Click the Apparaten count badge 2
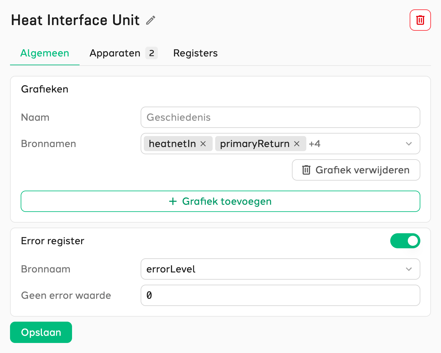This screenshot has width=441, height=353. tap(152, 53)
